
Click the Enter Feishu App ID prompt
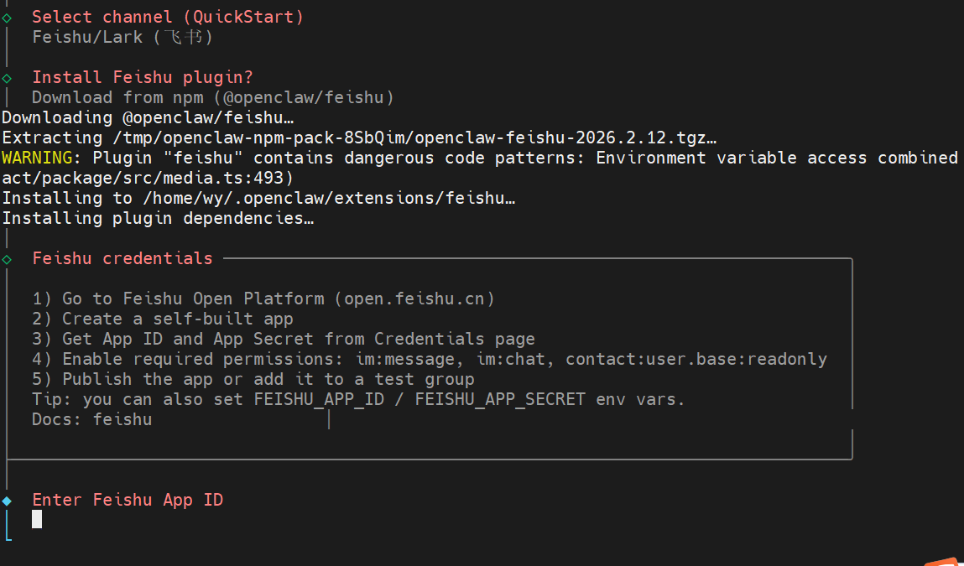tap(128, 500)
